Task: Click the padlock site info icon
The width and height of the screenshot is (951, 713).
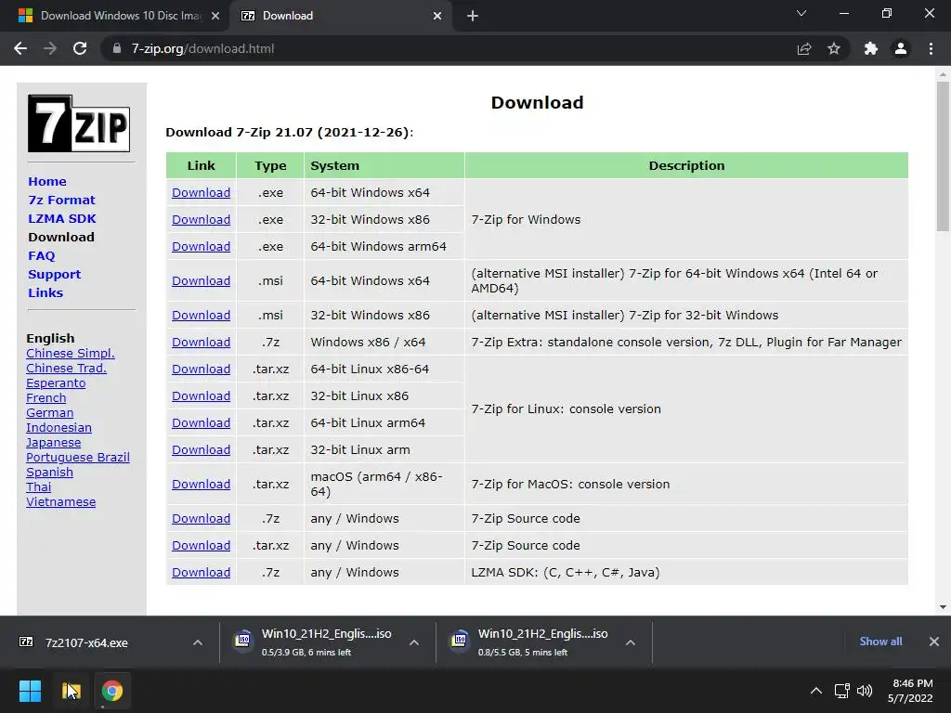Action: (117, 48)
